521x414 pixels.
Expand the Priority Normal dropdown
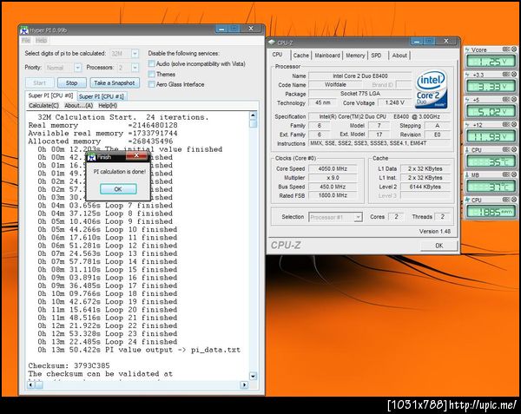77,68
